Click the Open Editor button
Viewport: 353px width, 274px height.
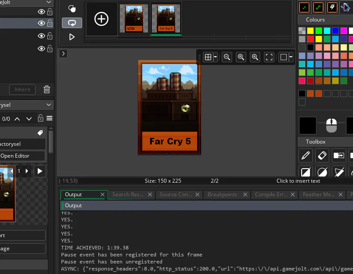[x=22, y=156]
